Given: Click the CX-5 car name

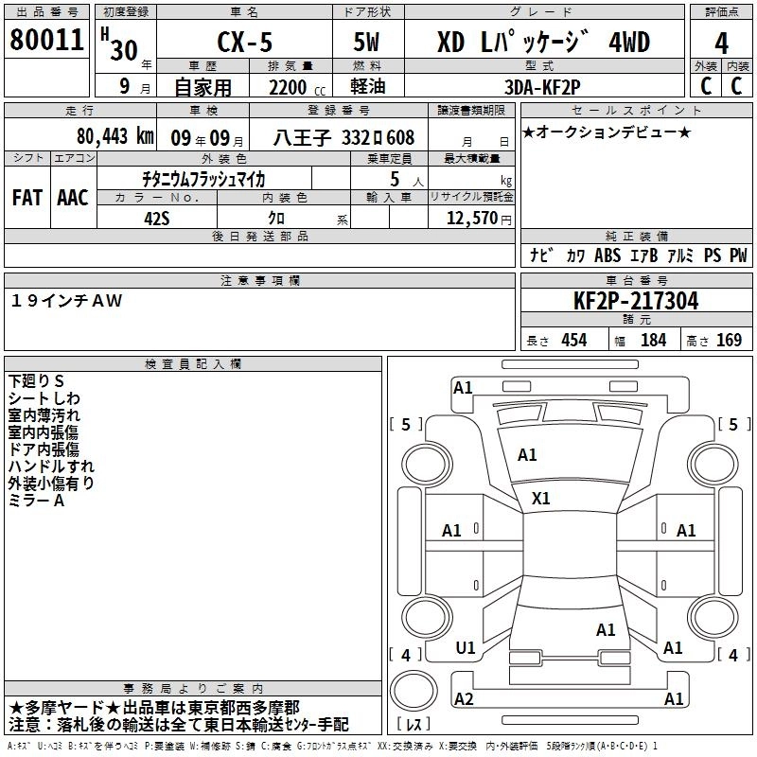Looking at the screenshot, I should point(245,42).
